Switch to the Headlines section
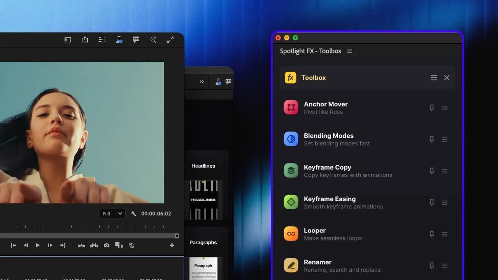Viewport: 498px width, 280px height. click(x=203, y=166)
